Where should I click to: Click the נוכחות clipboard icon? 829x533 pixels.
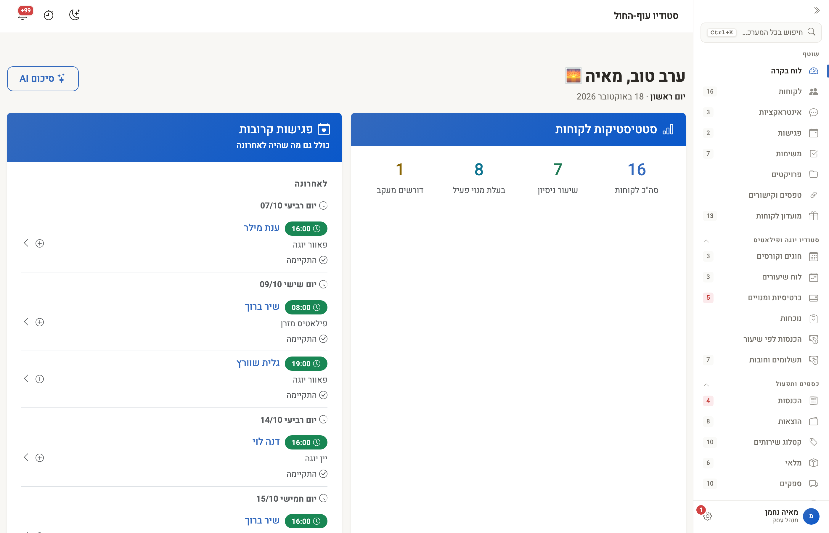pos(813,319)
